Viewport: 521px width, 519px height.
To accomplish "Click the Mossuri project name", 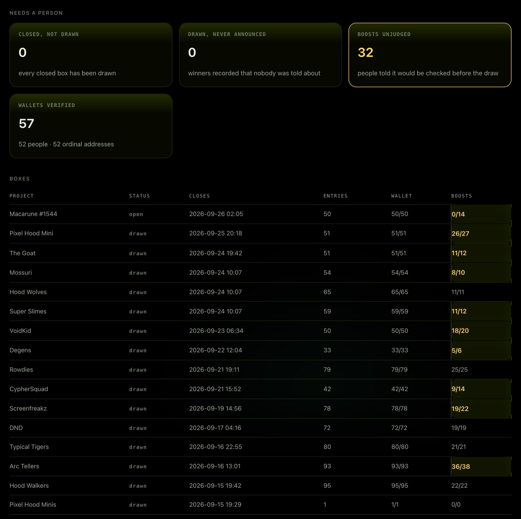I will [21, 273].
